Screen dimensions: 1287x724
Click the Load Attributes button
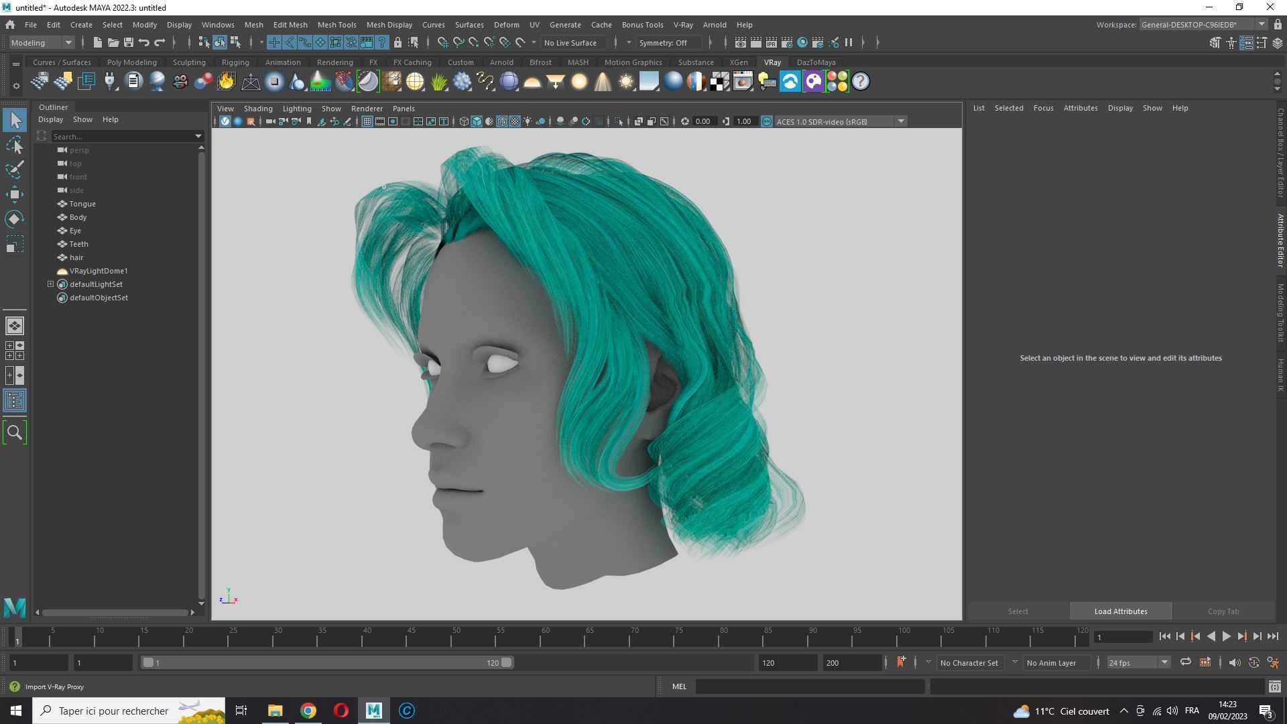[x=1121, y=611]
